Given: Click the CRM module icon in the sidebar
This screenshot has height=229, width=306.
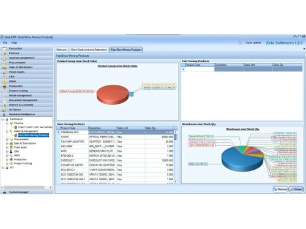Looking at the screenshot, I should (x=4, y=77).
